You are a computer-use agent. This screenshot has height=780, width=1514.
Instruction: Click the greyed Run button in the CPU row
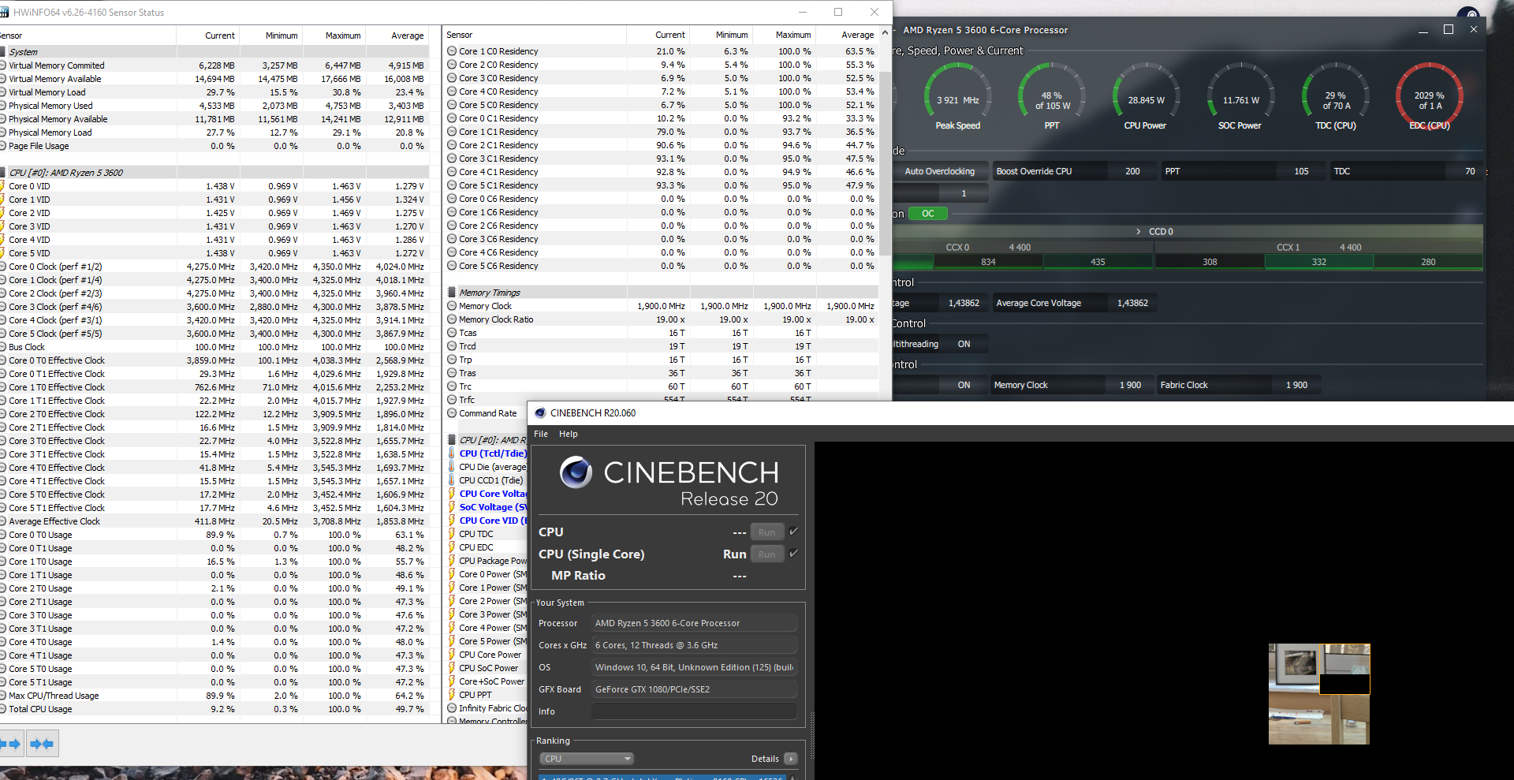767,532
